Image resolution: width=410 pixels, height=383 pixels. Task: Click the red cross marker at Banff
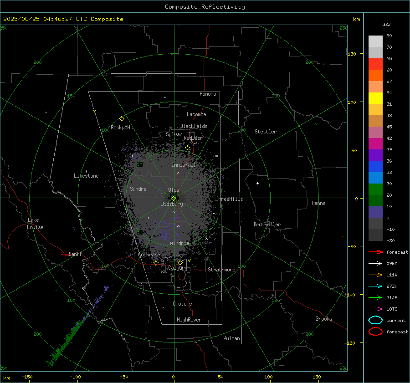coord(65,254)
